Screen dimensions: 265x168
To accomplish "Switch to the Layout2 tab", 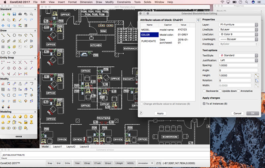I will point(71,147).
